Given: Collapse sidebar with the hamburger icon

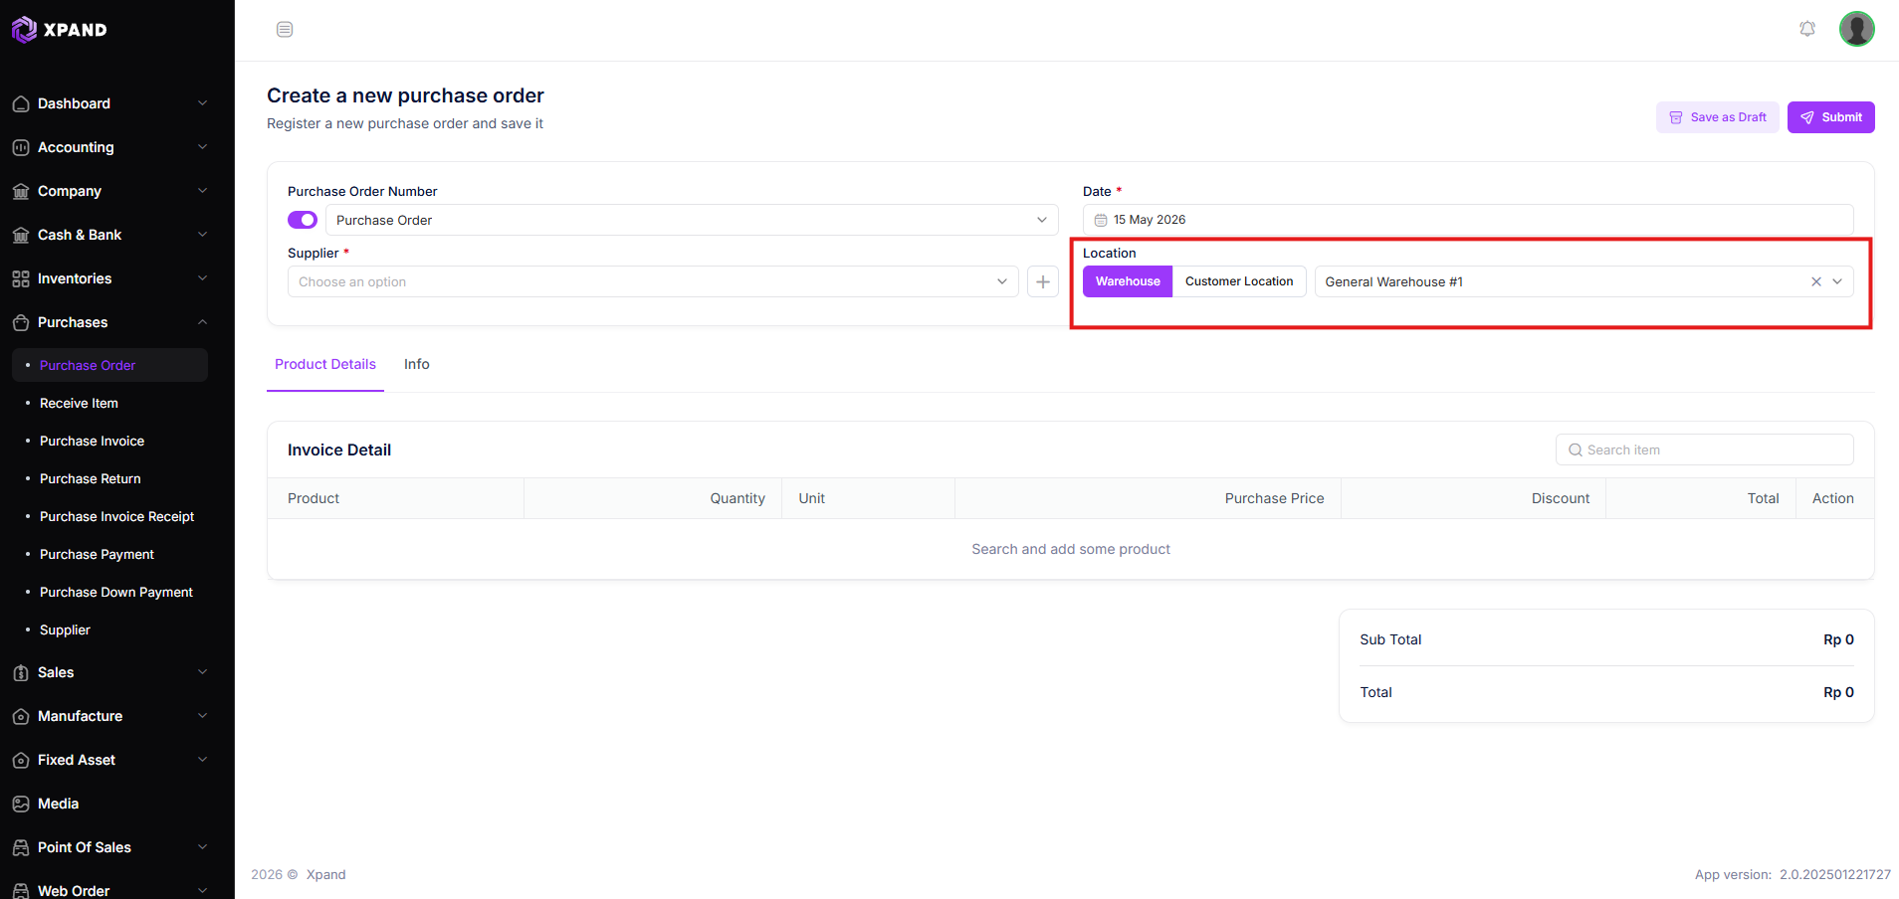Looking at the screenshot, I should pos(285,29).
